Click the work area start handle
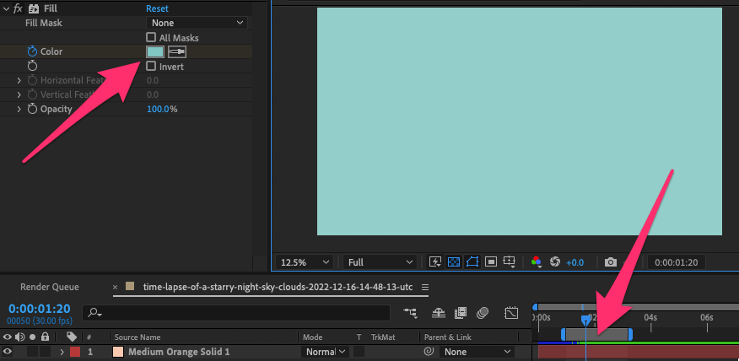The width and height of the screenshot is (739, 361). (x=564, y=334)
